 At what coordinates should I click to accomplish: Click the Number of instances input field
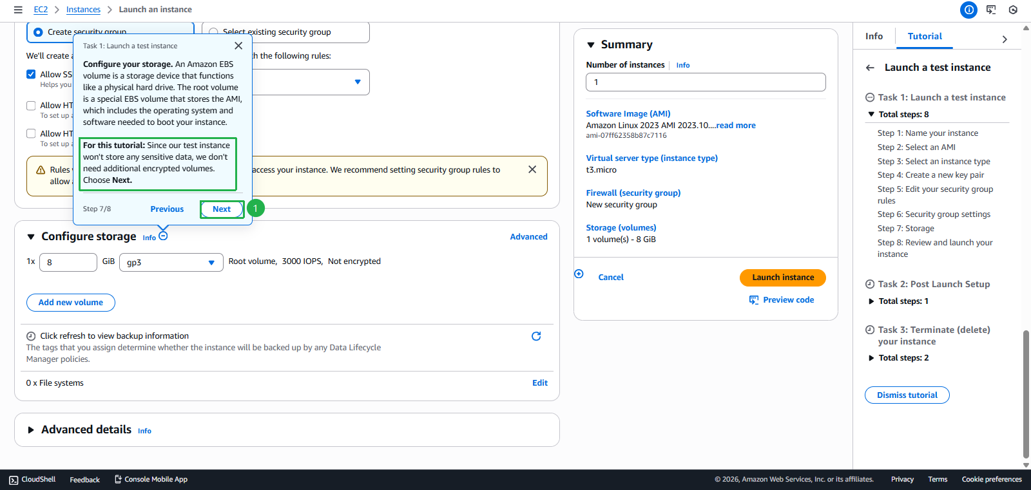click(x=705, y=82)
